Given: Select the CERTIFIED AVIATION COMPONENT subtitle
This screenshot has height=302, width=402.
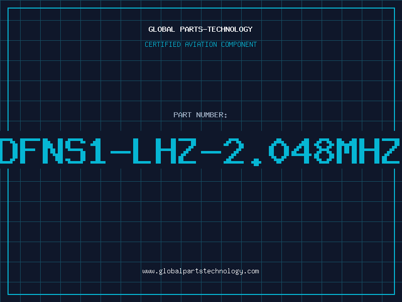Looking at the screenshot, I should click(x=200, y=44).
